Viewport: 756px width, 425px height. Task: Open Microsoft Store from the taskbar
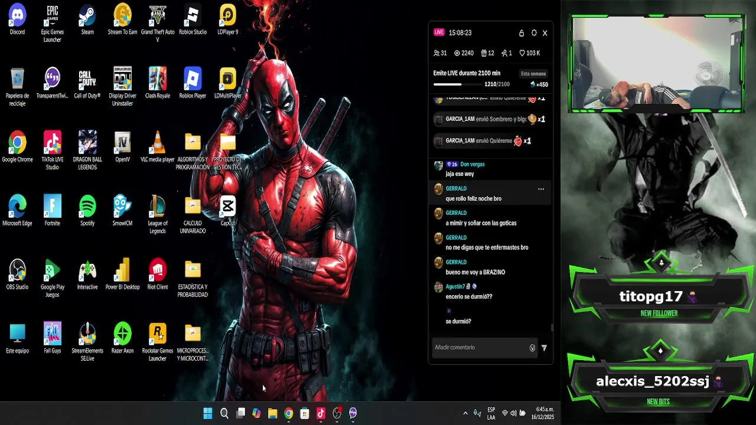click(305, 413)
